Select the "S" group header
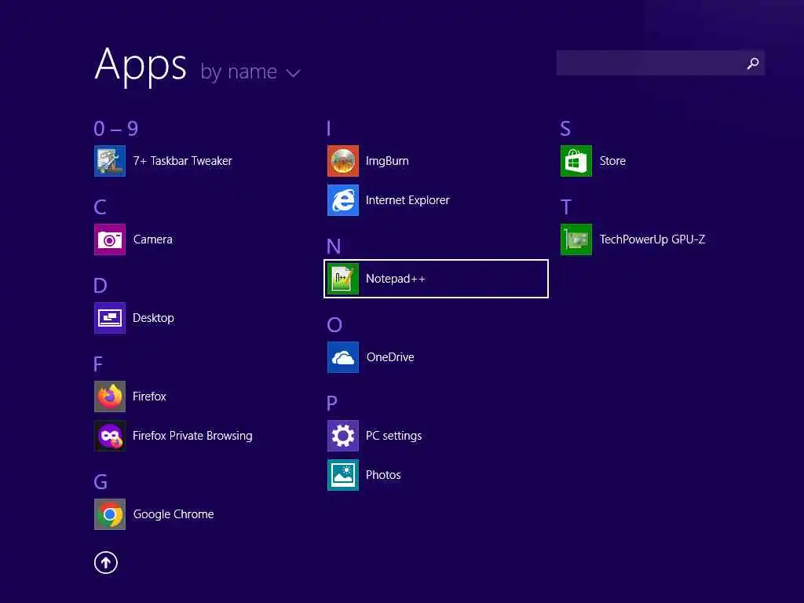804x603 pixels. coord(565,128)
